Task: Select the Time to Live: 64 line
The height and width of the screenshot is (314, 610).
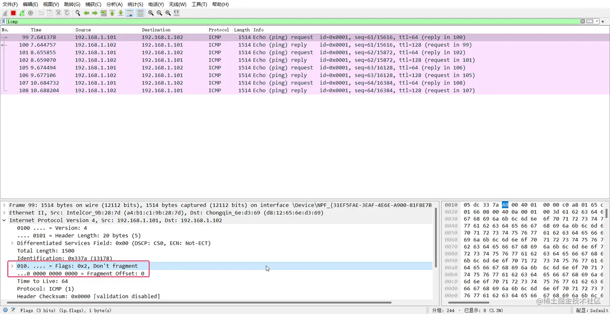Action: click(42, 281)
